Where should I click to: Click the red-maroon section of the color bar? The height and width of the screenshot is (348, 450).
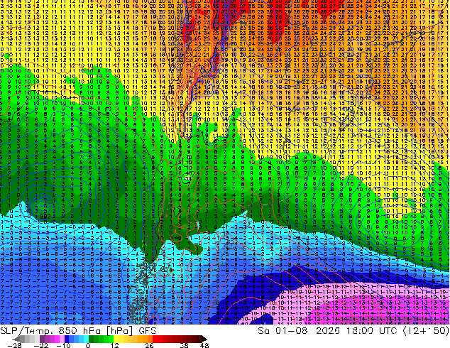click(180, 339)
